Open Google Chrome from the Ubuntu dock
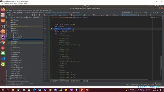The height and width of the screenshot is (92, 164). [x=3, y=43]
